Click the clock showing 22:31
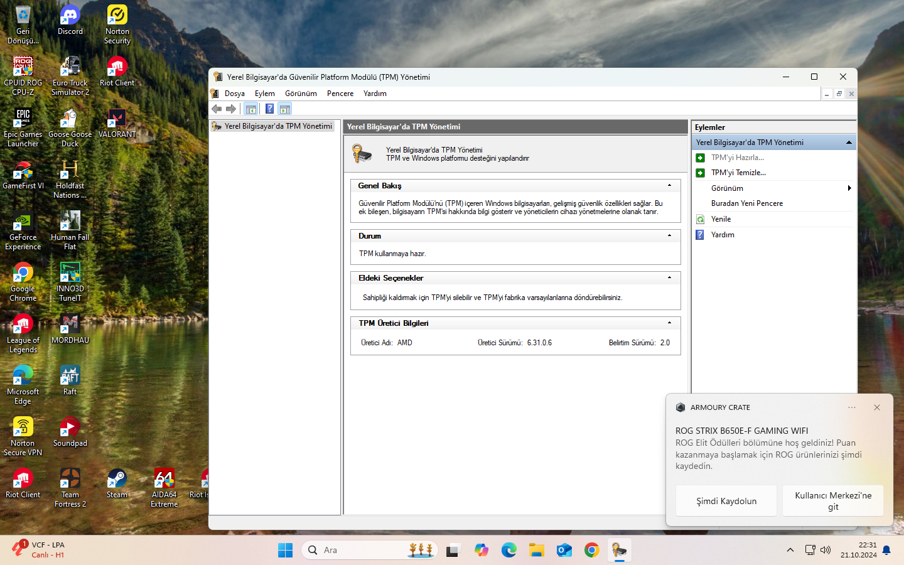 point(868,545)
